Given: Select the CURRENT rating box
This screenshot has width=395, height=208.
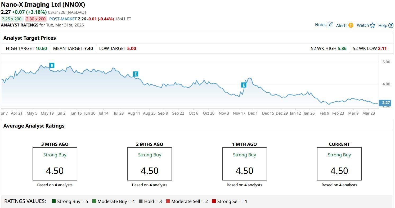Looking at the screenshot, I should (x=339, y=164).
